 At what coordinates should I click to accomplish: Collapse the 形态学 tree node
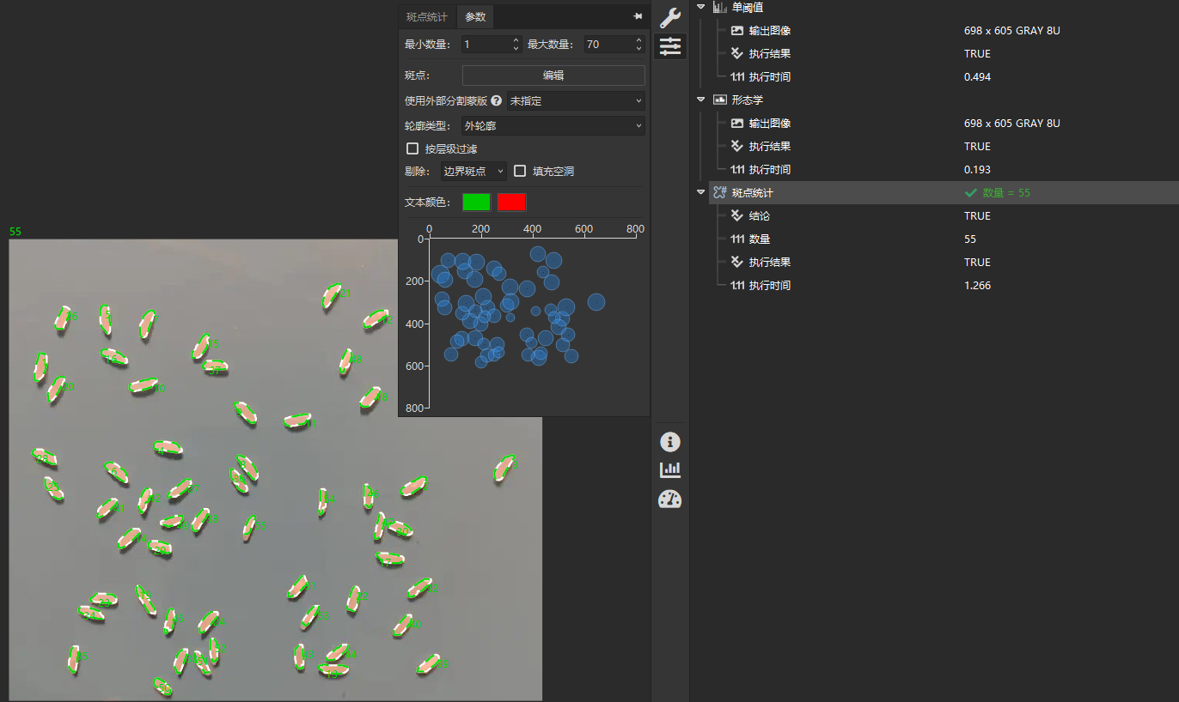[x=701, y=100]
